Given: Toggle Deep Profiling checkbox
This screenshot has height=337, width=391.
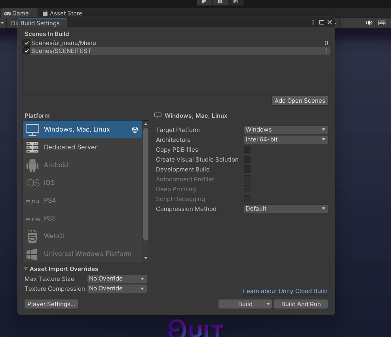Looking at the screenshot, I should [x=247, y=189].
